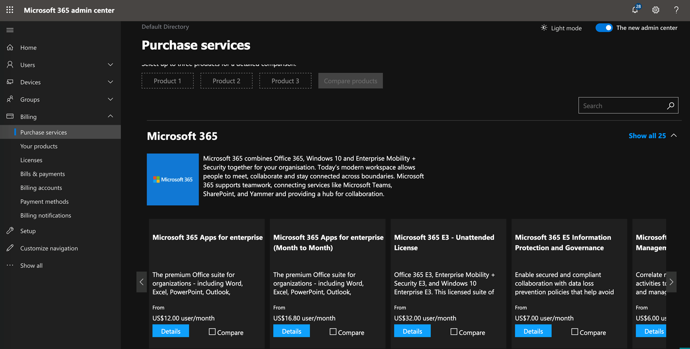View Details for US$16.80 Month to Month plan
This screenshot has width=690, height=349.
pyautogui.click(x=292, y=331)
